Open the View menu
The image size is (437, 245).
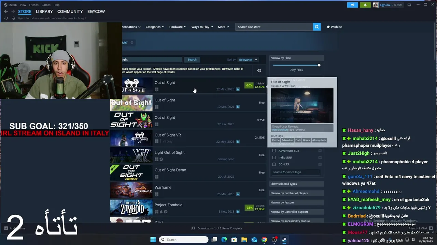(23, 5)
